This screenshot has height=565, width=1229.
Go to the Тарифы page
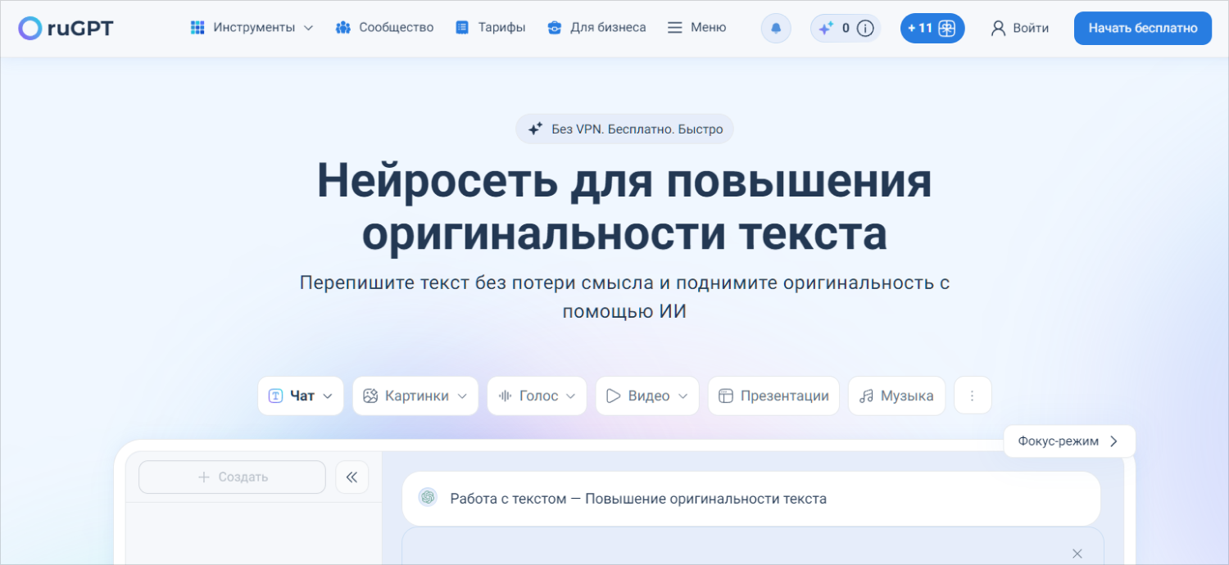[x=491, y=28]
